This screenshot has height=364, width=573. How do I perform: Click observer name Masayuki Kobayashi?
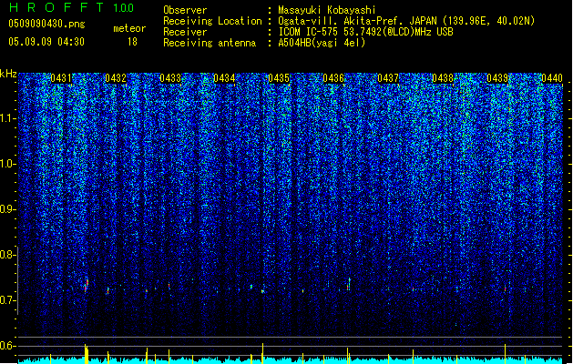coord(327,10)
